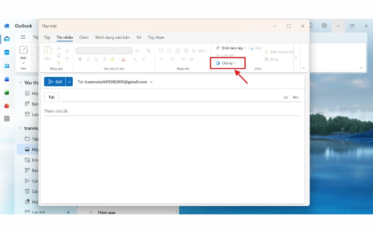Open the Tệp menu tab
This screenshot has height=233, width=373.
[47, 37]
